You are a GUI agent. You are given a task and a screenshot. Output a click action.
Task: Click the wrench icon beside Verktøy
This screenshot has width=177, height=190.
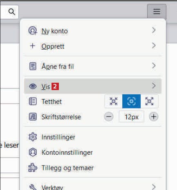pyautogui.click(x=33, y=187)
